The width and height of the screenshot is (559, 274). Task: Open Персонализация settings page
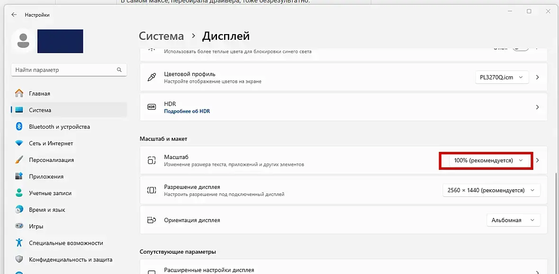pyautogui.click(x=52, y=160)
